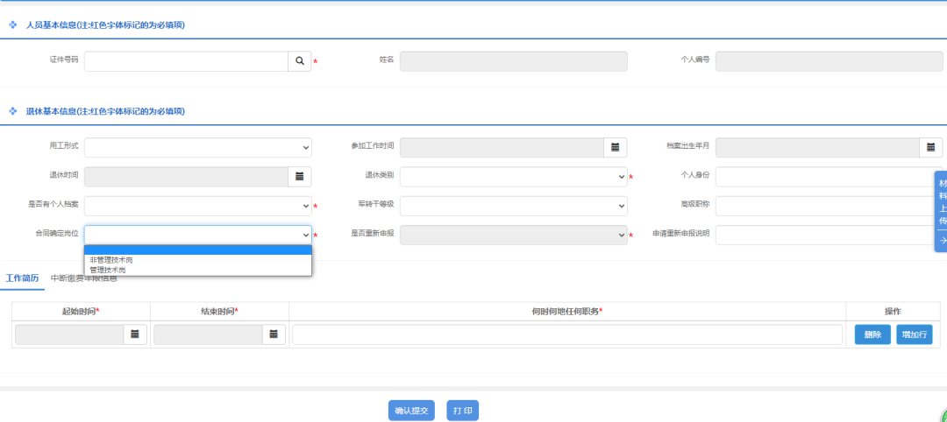Select 管理技术岗 from the dropdown list

108,271
